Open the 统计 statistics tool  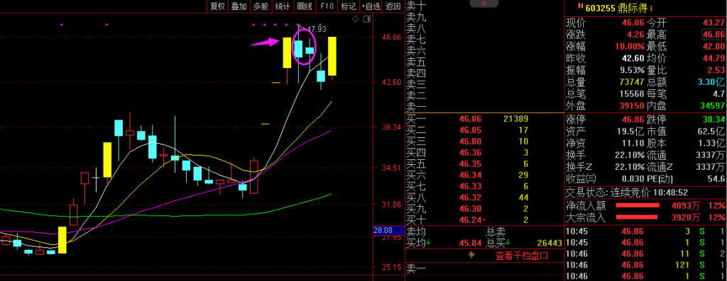283,6
